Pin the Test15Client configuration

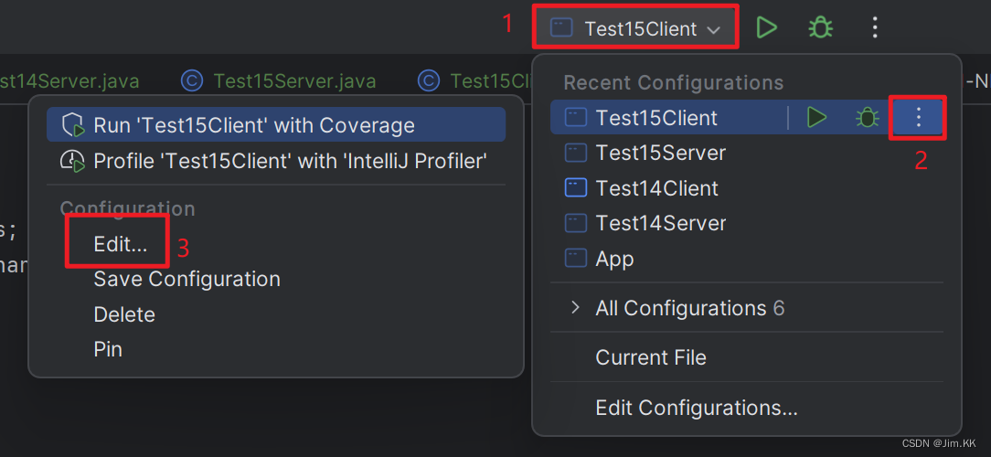[108, 349]
